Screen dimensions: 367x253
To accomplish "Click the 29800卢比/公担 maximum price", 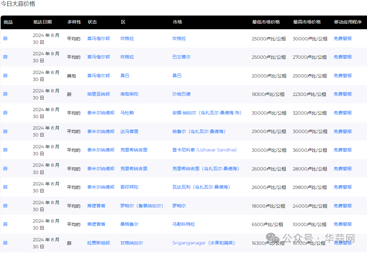I will click(x=310, y=187).
